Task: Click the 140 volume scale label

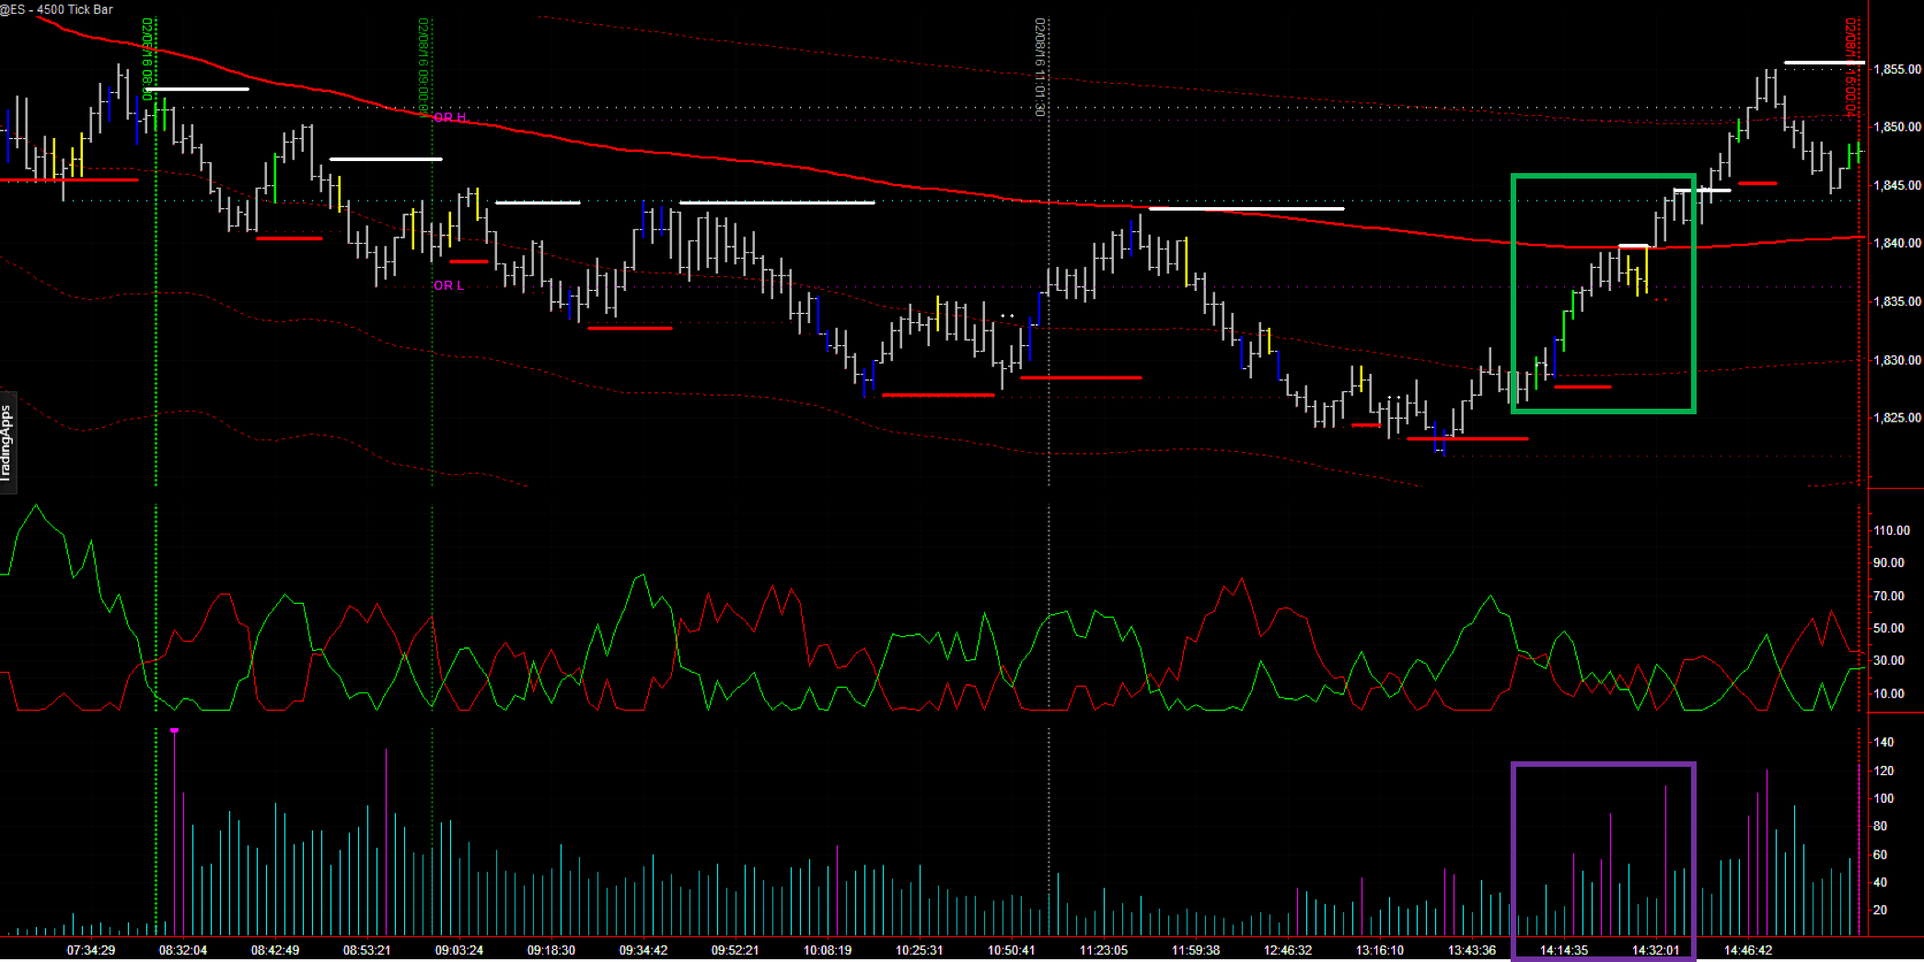Action: (1883, 742)
